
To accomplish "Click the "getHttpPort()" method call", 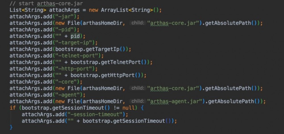I will [121, 75].
